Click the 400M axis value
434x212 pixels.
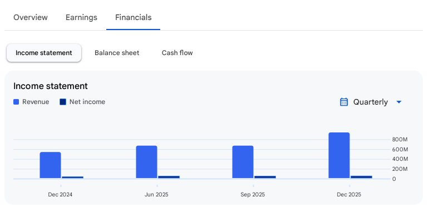[x=400, y=159]
